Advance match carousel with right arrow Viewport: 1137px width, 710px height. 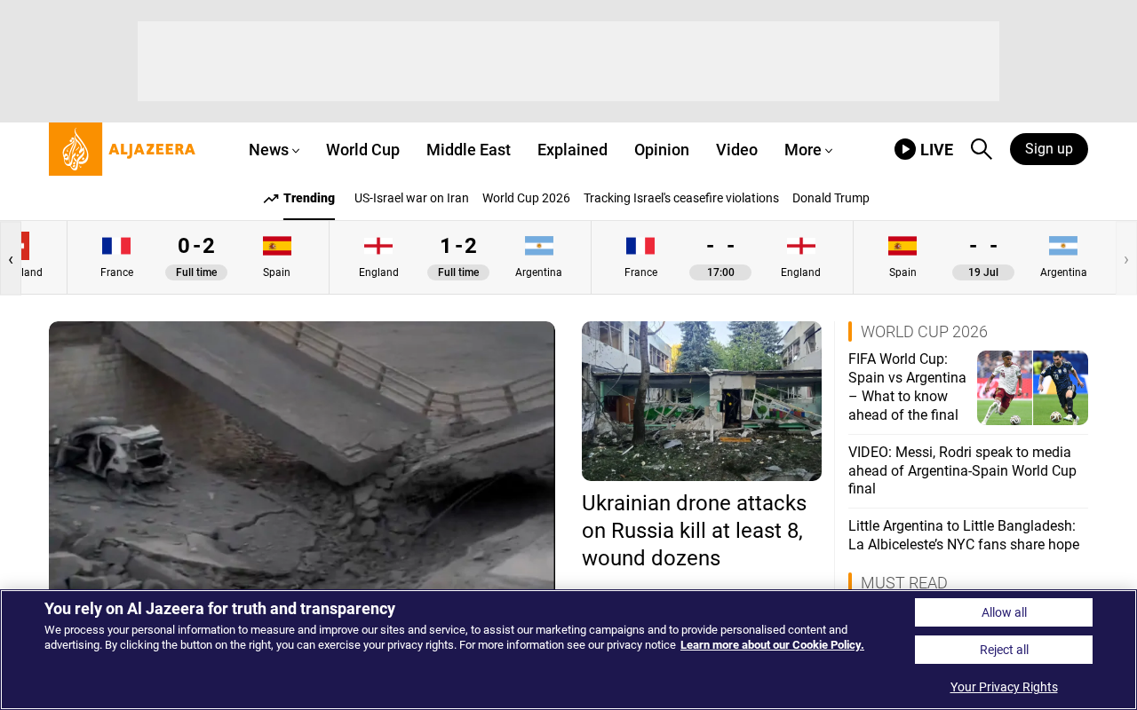1126,258
